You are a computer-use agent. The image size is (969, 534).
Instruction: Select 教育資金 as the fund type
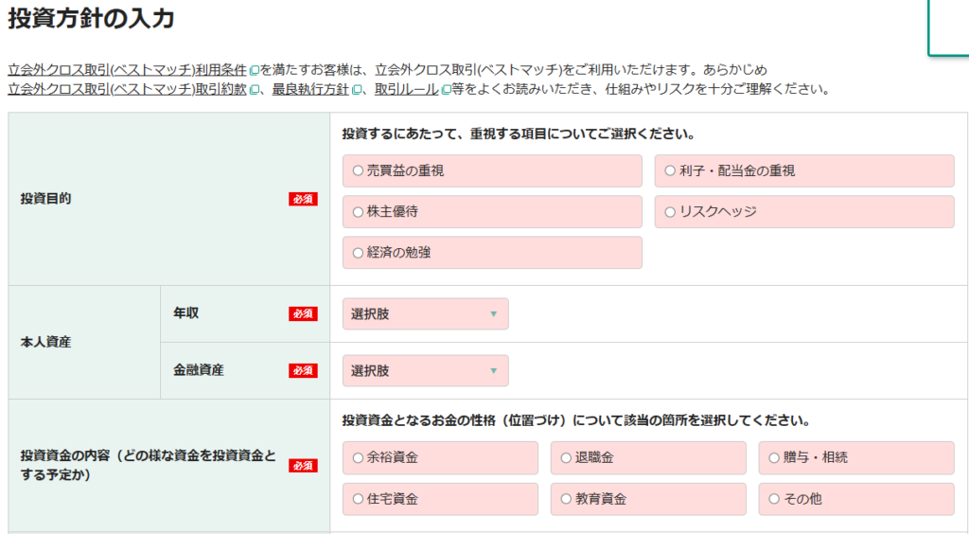click(566, 499)
